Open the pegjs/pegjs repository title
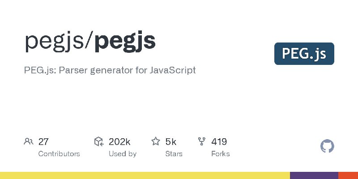 [x=90, y=42]
